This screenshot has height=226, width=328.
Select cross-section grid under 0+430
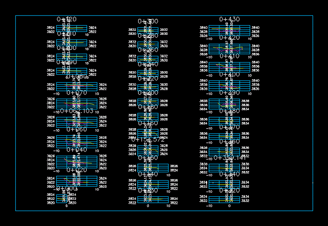pyautogui.click(x=230, y=31)
